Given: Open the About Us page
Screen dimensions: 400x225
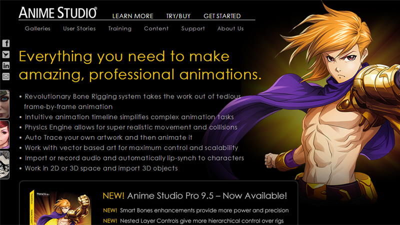Looking at the screenshot, I should pyautogui.click(x=230, y=28).
